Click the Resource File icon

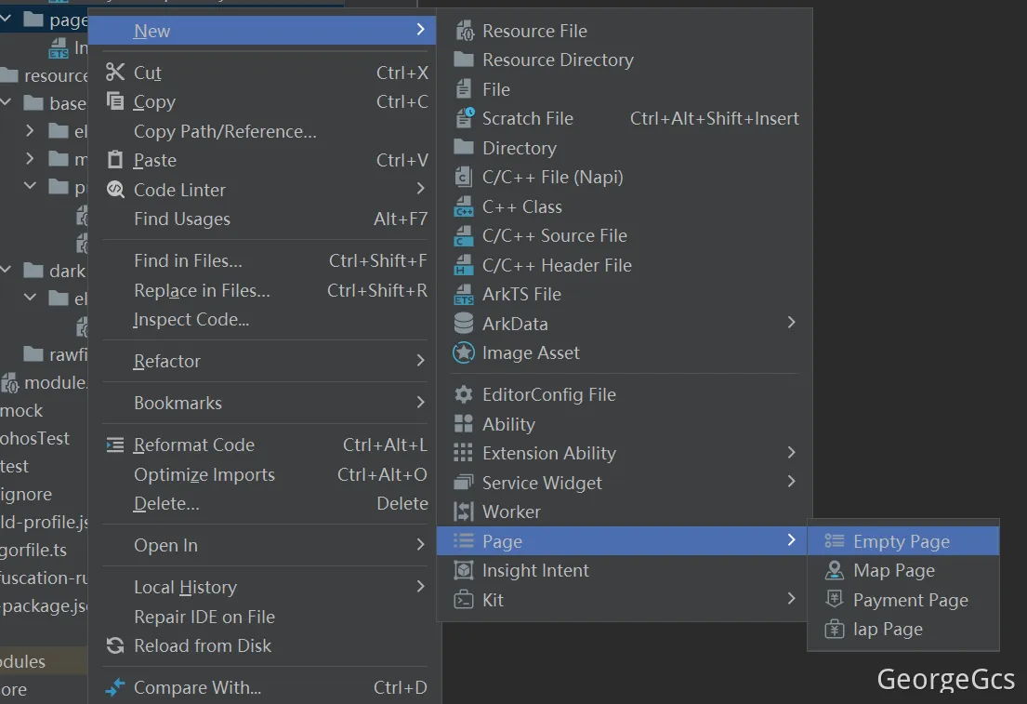[x=464, y=31]
